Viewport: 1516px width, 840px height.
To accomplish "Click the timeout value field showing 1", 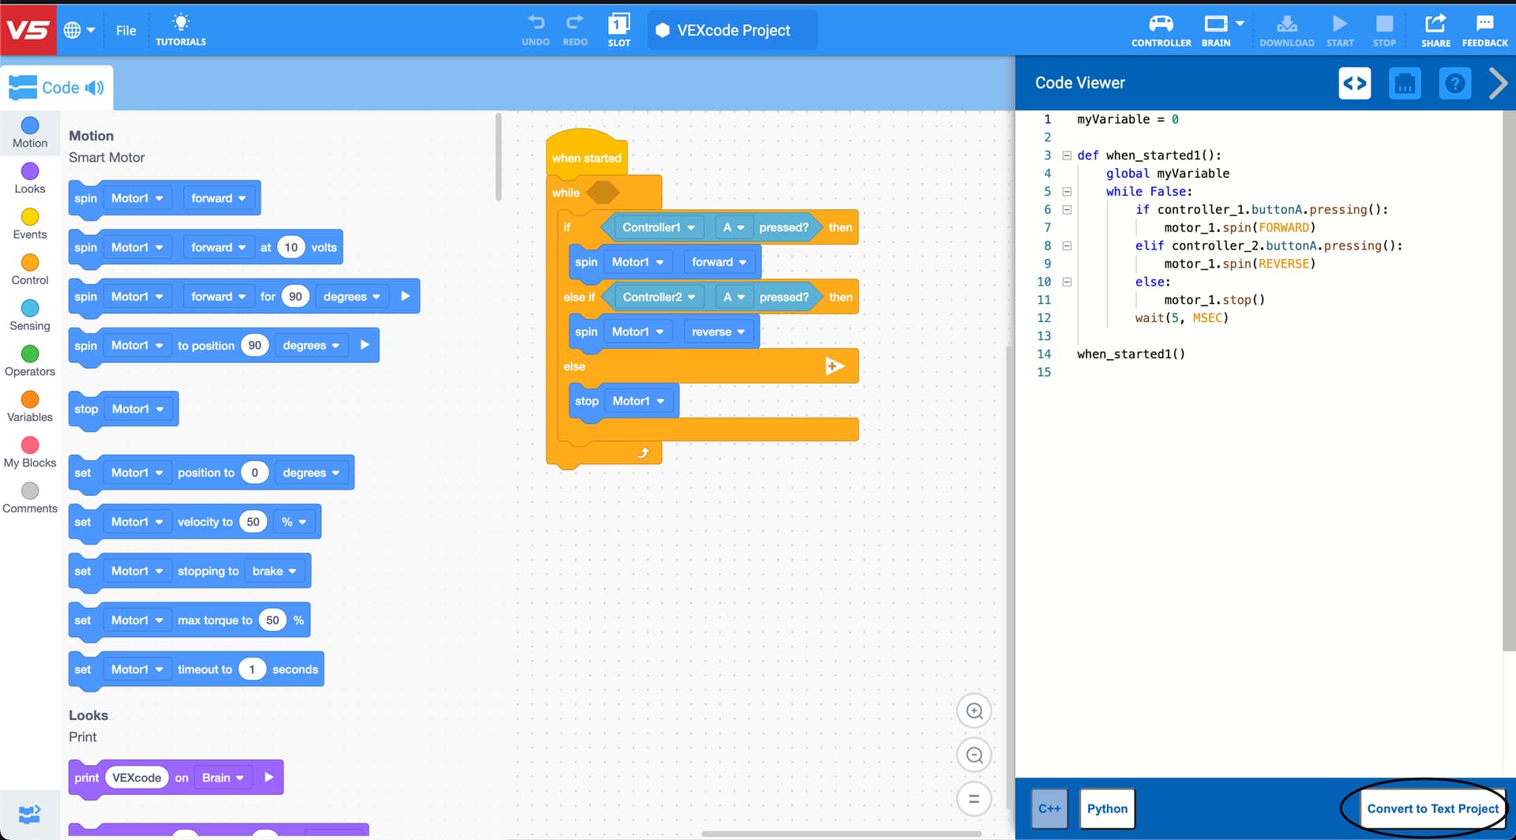I will [x=252, y=669].
